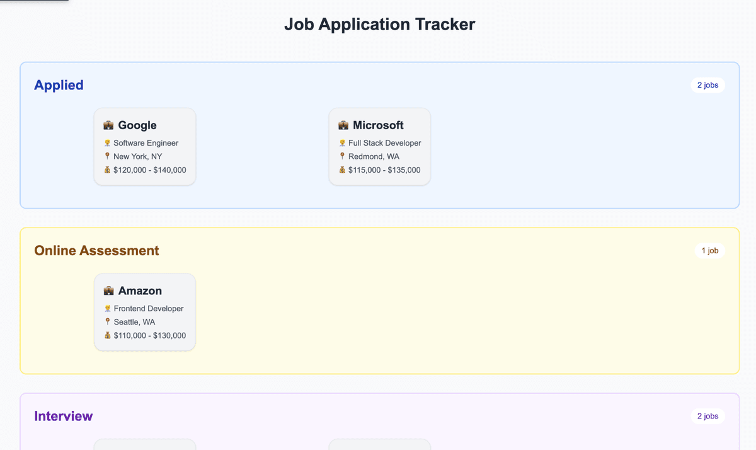
Task: Click the money bag icon on the Google card
Action: click(x=107, y=170)
